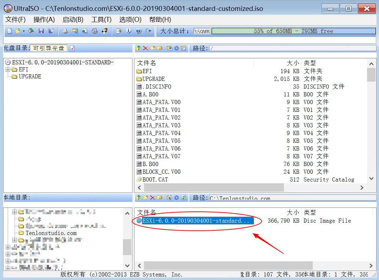Click the red X delete icon in local pane

[152, 198]
